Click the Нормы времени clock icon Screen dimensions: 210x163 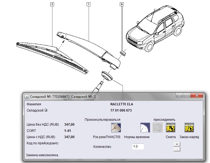(x=145, y=127)
